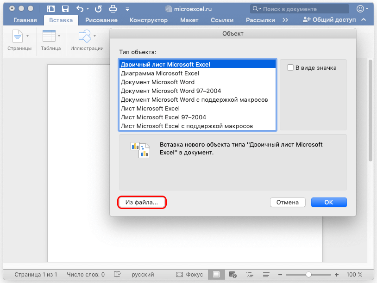Select plain Лист Microsoft Excel entry
377x283 pixels.
pyautogui.click(x=197, y=109)
